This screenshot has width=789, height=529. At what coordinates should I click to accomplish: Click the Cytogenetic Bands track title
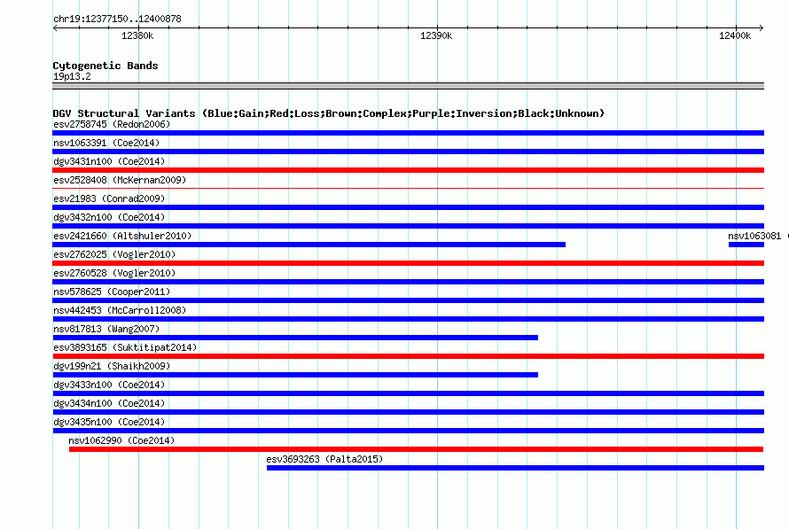pos(105,66)
